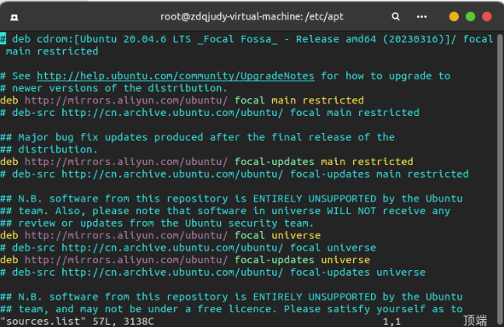The height and width of the screenshot is (327, 504).
Task: Click the word 'universe' in 'focal-updates universe' deb line
Action: click(x=345, y=260)
